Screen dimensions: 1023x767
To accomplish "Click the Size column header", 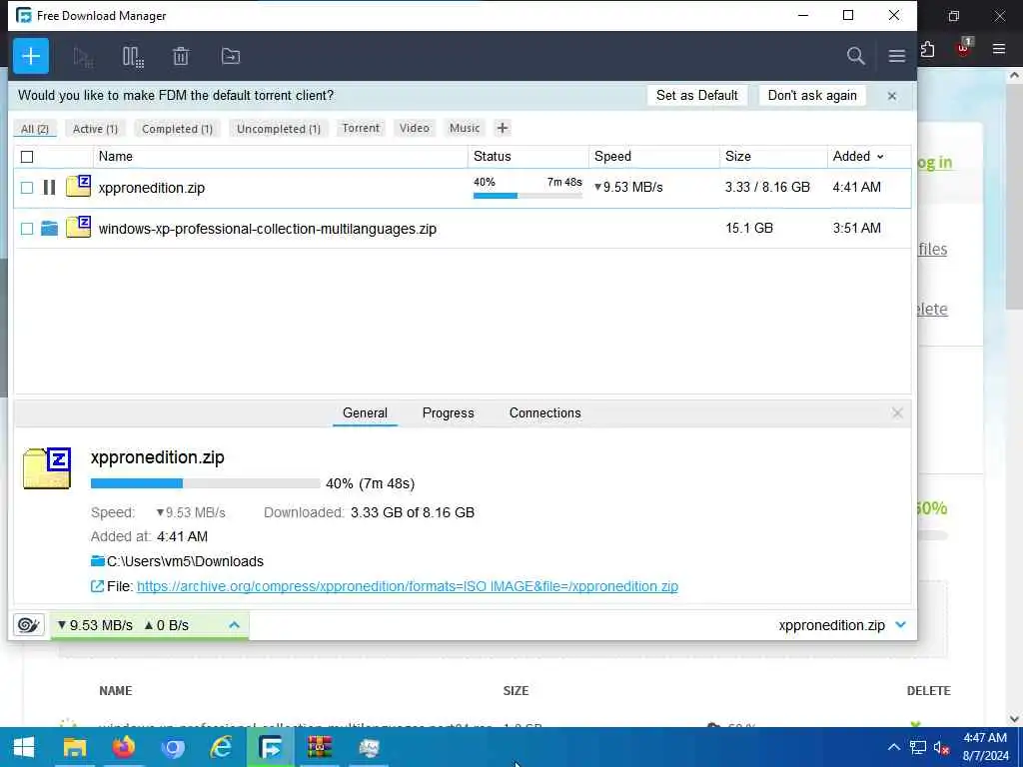I will (x=773, y=157).
